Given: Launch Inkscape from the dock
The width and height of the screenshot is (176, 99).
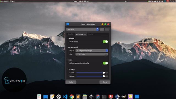Looking at the screenshot, I should point(91,97).
